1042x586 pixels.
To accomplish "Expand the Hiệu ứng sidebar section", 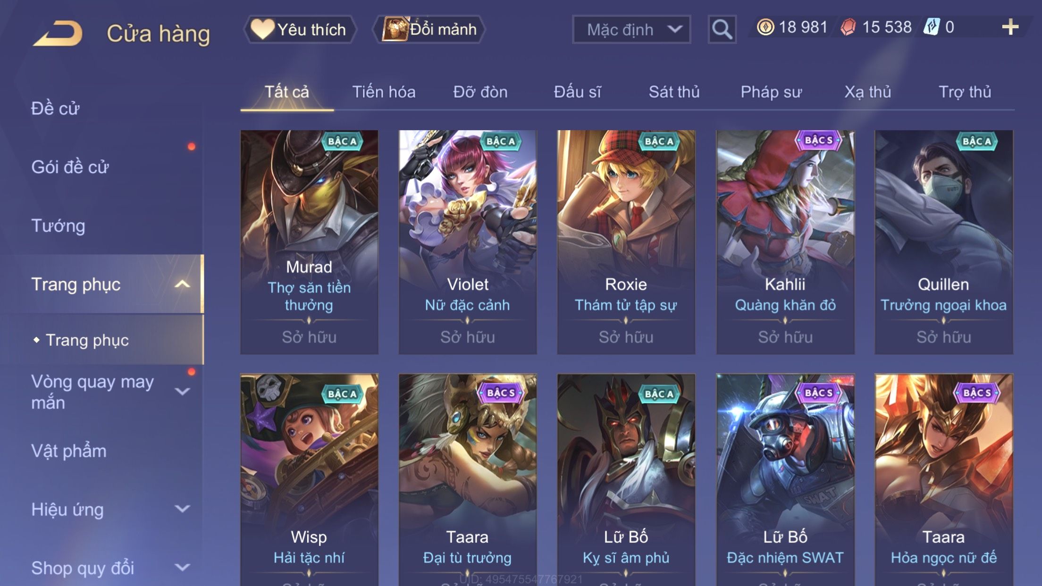I will pos(182,509).
